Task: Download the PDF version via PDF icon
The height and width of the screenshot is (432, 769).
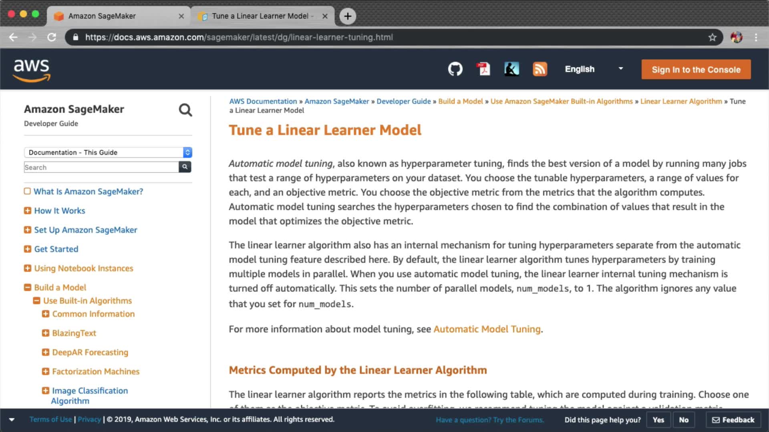Action: tap(483, 69)
